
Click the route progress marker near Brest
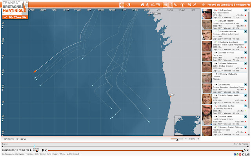pyautogui.click(x=34, y=146)
